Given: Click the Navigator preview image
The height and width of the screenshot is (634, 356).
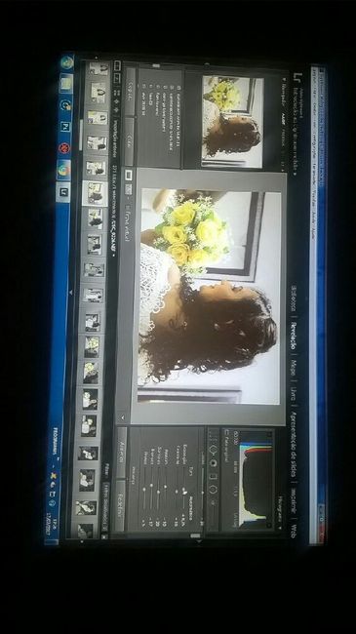Looking at the screenshot, I should pos(232,122).
